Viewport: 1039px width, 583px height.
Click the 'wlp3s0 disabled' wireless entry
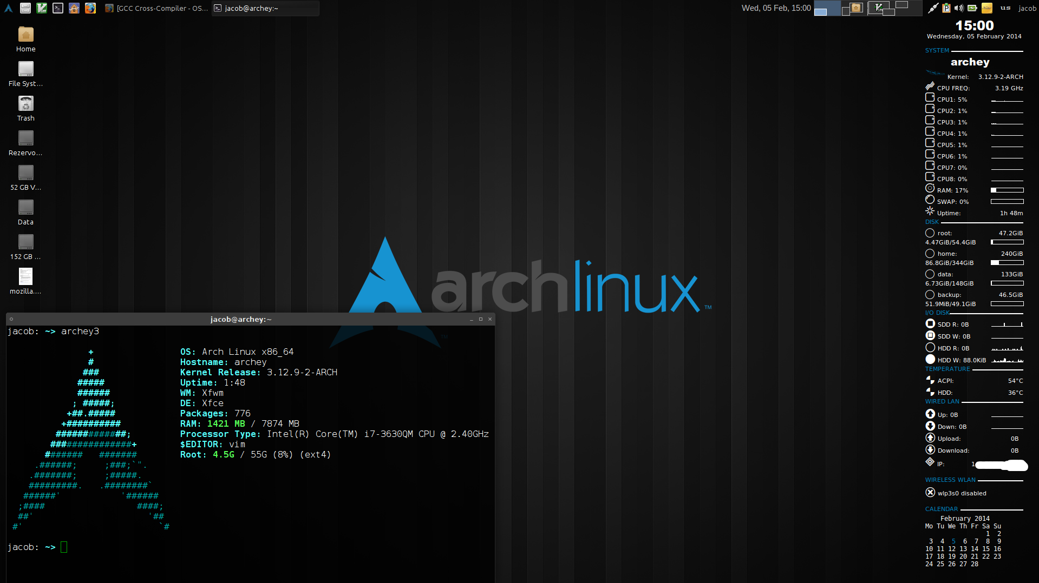click(x=956, y=493)
